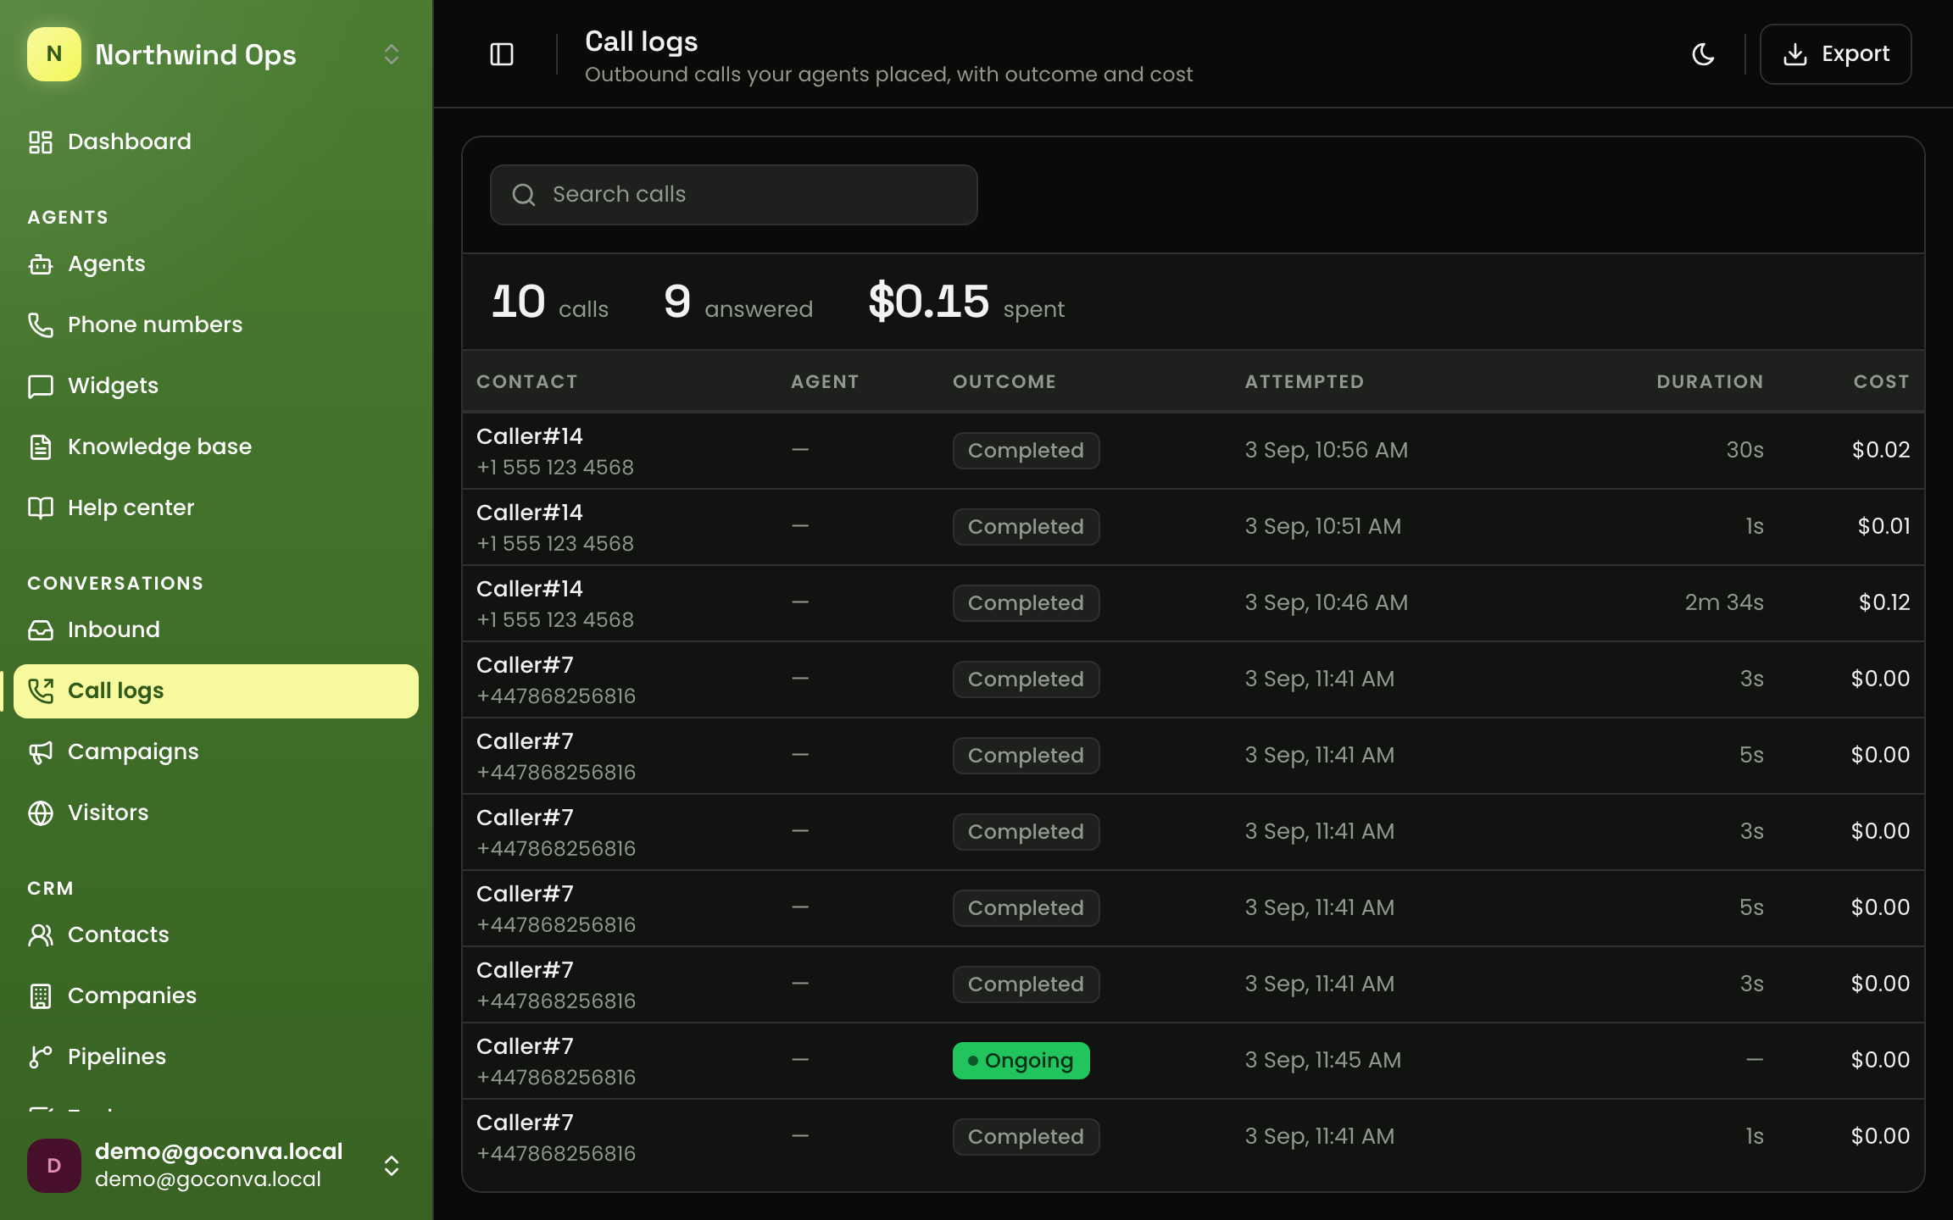Open the Campaigns page
The width and height of the screenshot is (1953, 1220).
coord(216,751)
